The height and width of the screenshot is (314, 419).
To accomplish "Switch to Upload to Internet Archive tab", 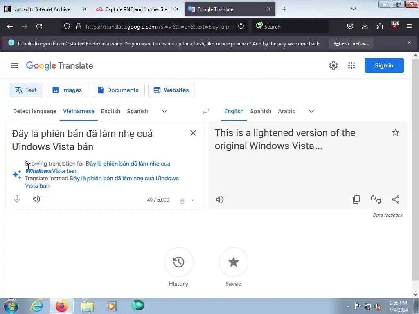I will tap(42, 9).
